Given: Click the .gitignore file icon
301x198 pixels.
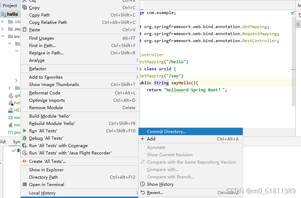Looking at the screenshot, I should coord(11,95).
